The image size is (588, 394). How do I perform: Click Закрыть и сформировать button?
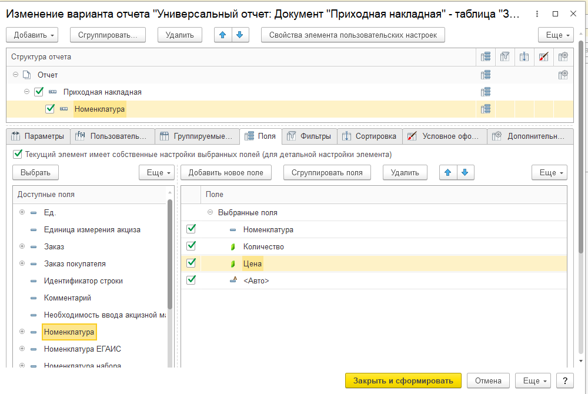pyautogui.click(x=403, y=380)
